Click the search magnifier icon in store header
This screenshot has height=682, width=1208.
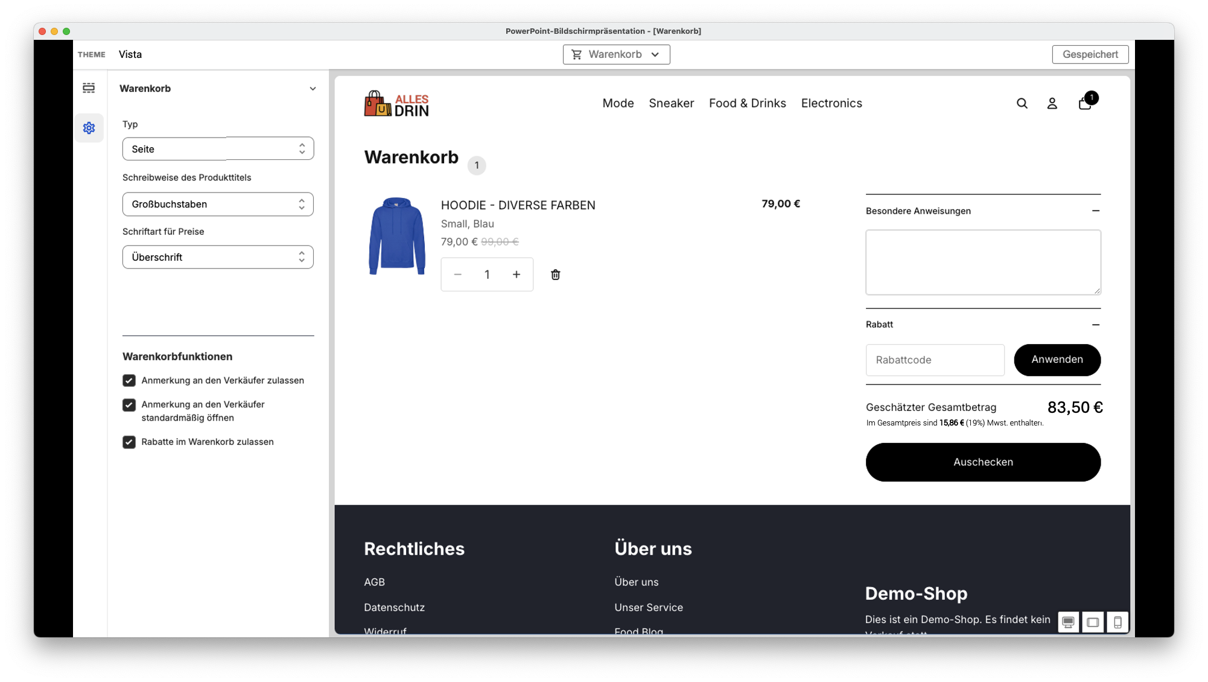(x=1022, y=104)
